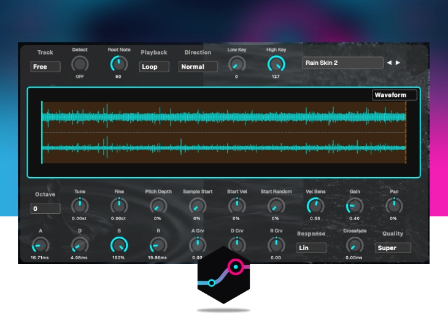Open the Playback dropdown set to Loop
This screenshot has width=448, height=331.
pos(154,66)
